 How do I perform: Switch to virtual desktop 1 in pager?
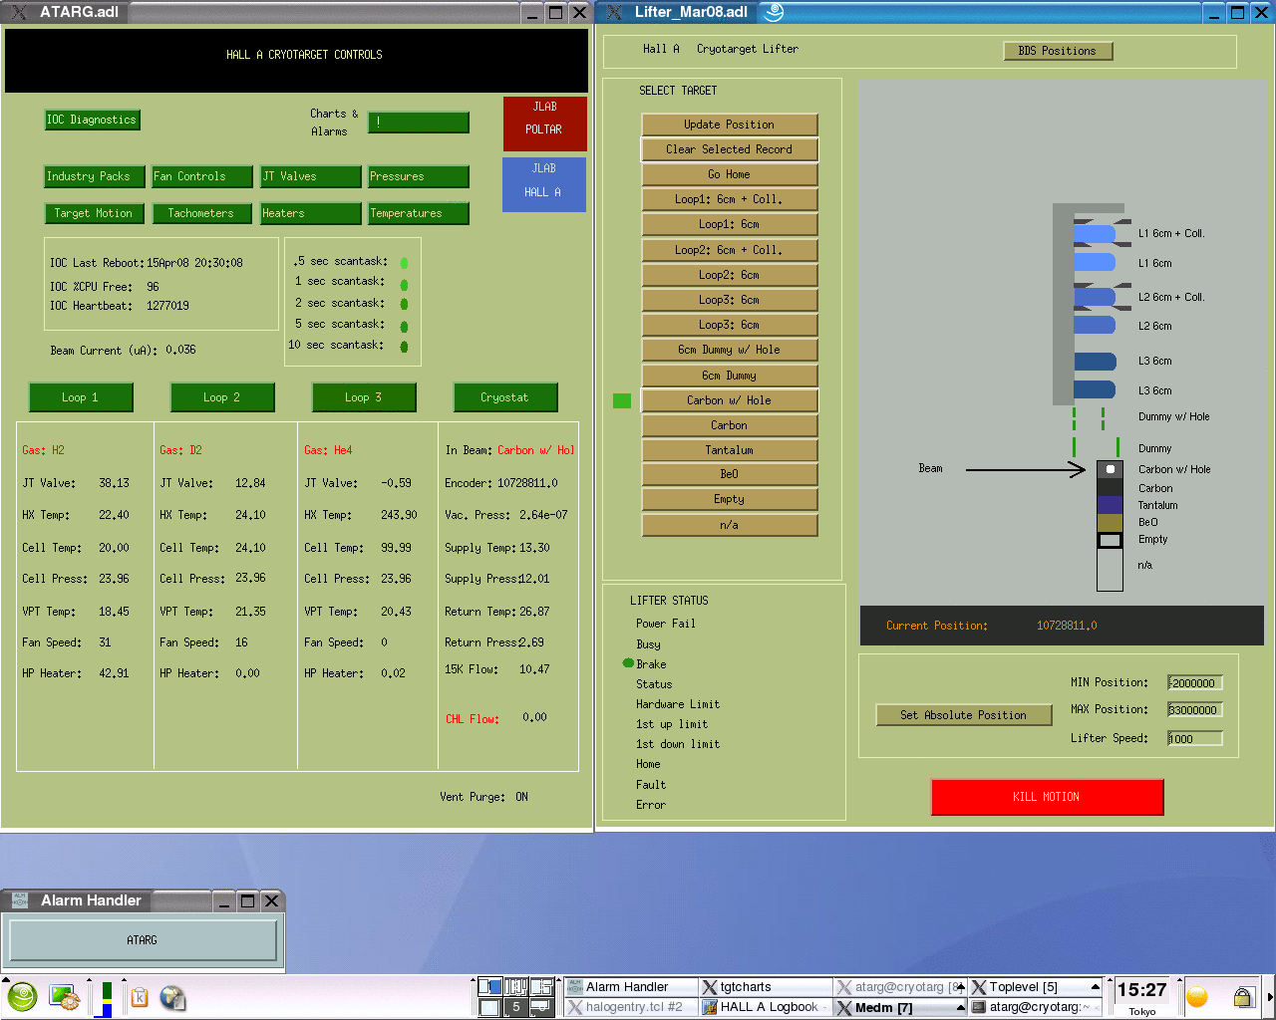(489, 987)
